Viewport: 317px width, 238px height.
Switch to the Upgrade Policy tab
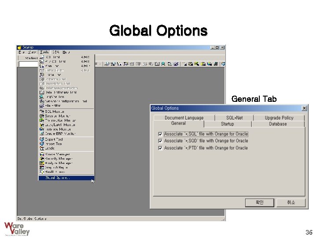(x=279, y=118)
